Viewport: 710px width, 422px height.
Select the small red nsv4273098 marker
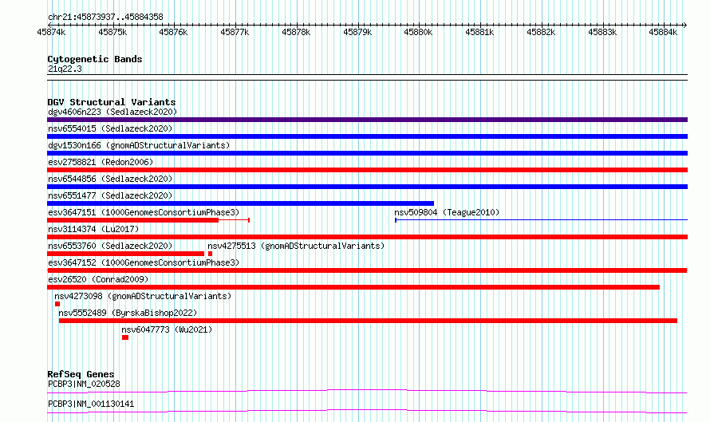point(57,304)
